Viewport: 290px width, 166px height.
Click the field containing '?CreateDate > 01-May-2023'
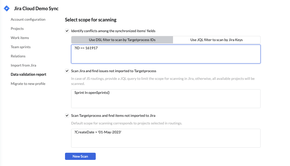(166, 138)
